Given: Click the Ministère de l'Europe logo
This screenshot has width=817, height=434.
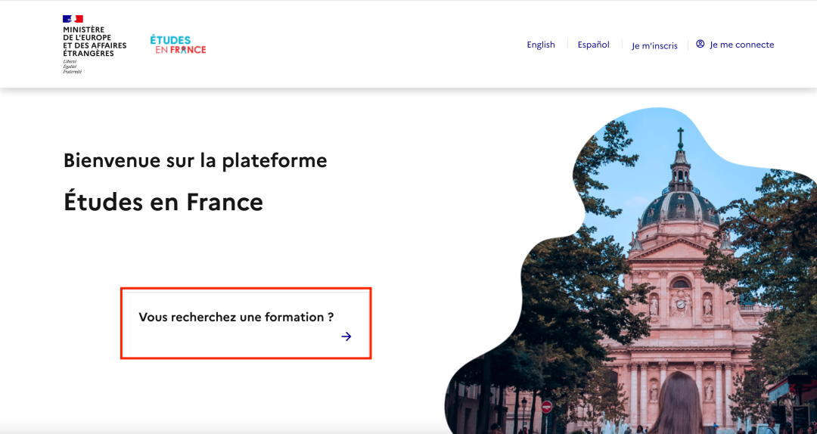Looking at the screenshot, I should click(95, 45).
